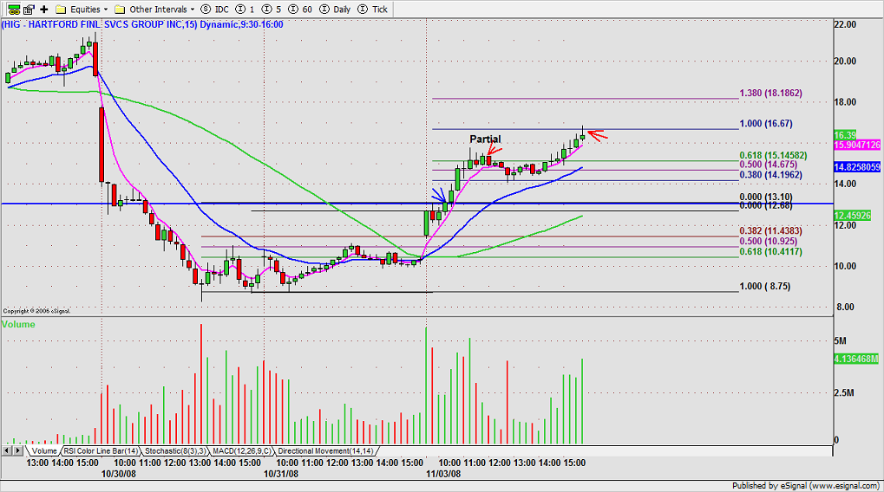Click the 0.500 (10.925) Fibonacci label
The width and height of the screenshot is (884, 492).
coord(768,241)
